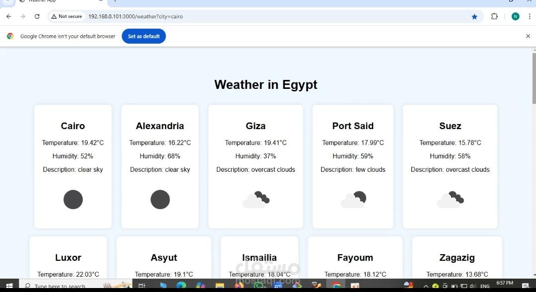Click Suez's Description: overcast clouds text
Image resolution: width=536 pixels, height=292 pixels.
[450, 170]
